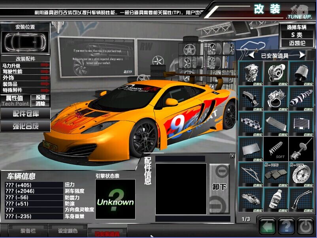Screen dimensions: 317x238
Task: Select the oil bottle part icon
Action: (x=276, y=200)
